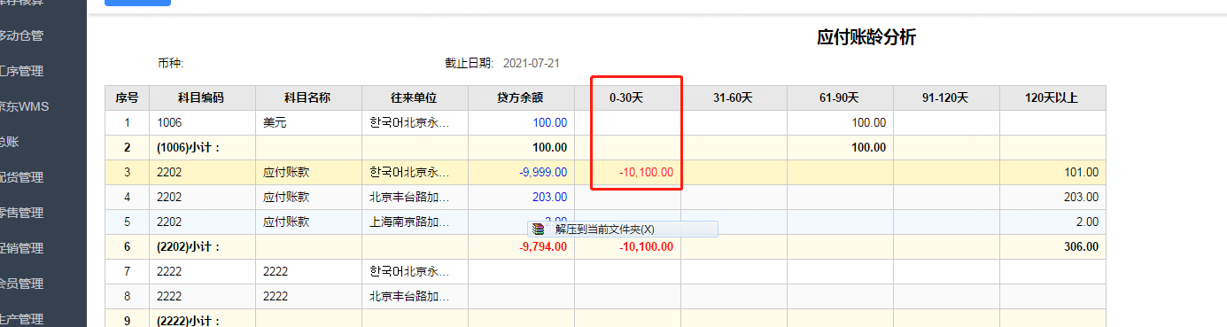
Task: Click the archive icon in context menu
Action: coord(539,229)
